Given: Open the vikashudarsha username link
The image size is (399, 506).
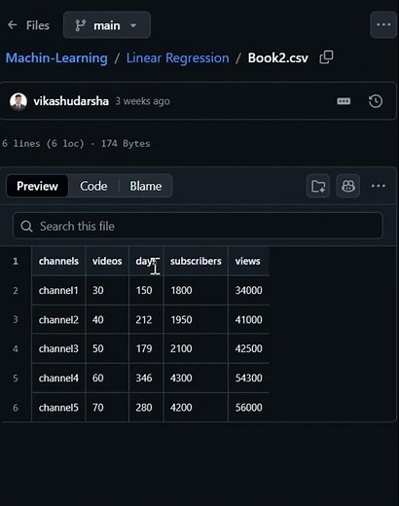Looking at the screenshot, I should point(71,101).
